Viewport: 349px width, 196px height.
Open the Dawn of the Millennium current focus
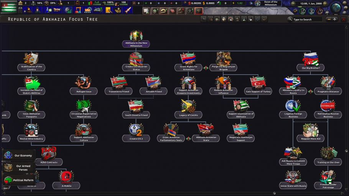[x=268, y=3]
